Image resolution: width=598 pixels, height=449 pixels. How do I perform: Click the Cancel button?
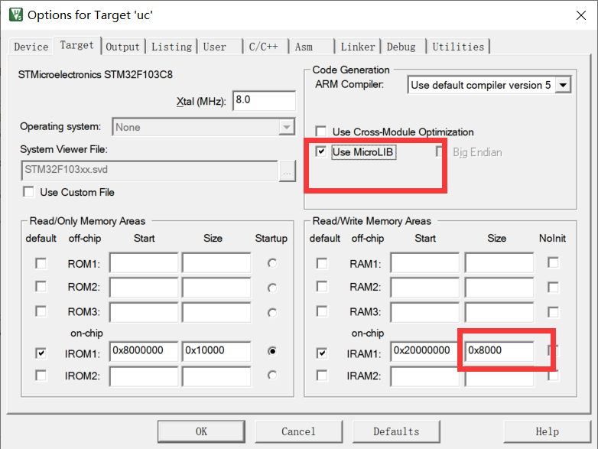point(299,431)
